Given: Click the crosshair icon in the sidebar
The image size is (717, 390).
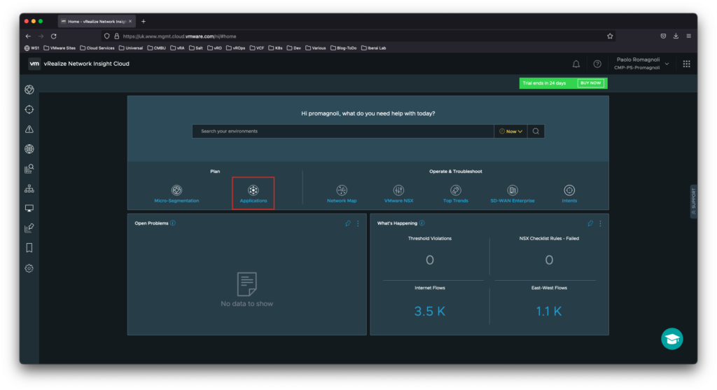Looking at the screenshot, I should [29, 109].
